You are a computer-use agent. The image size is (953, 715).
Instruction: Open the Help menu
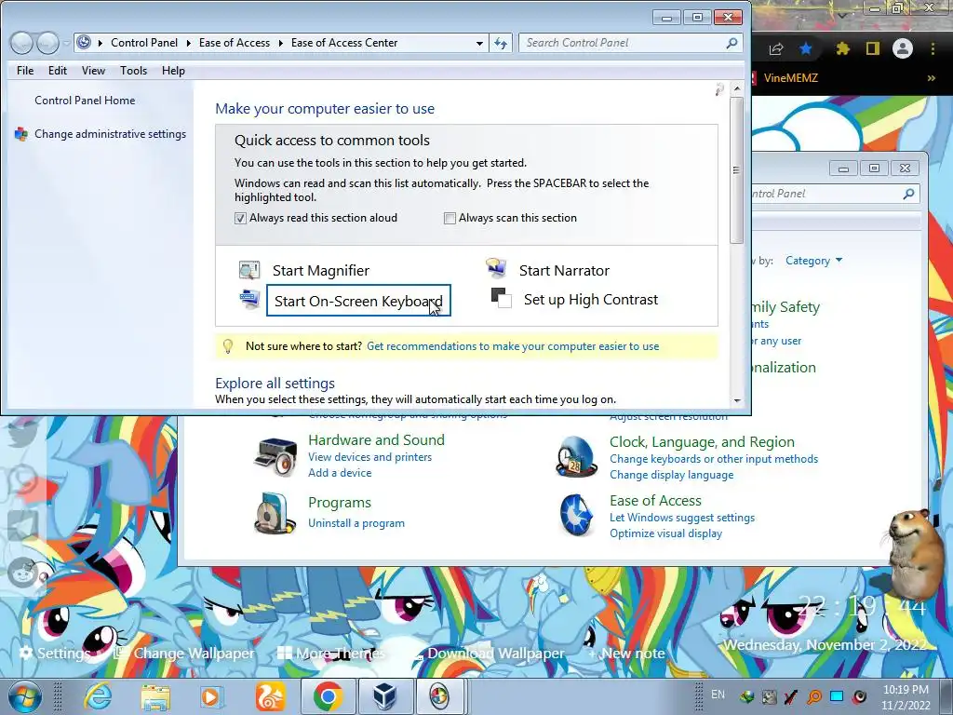tap(173, 71)
